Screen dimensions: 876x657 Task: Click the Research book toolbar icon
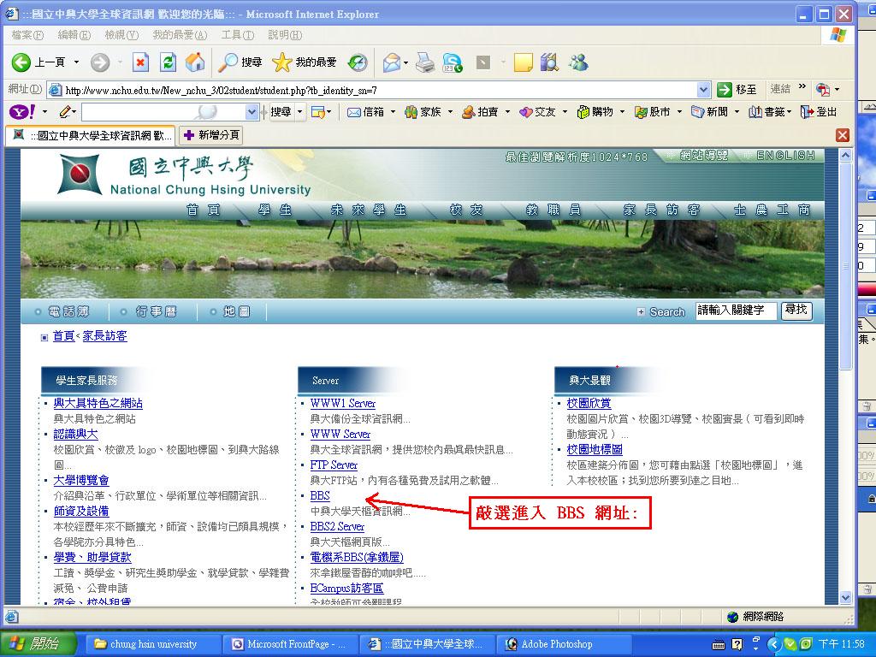click(x=550, y=62)
